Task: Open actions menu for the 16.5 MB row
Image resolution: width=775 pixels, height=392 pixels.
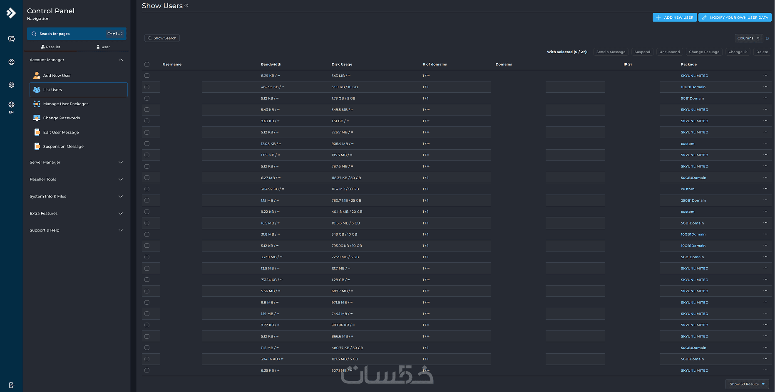Action: pyautogui.click(x=765, y=223)
